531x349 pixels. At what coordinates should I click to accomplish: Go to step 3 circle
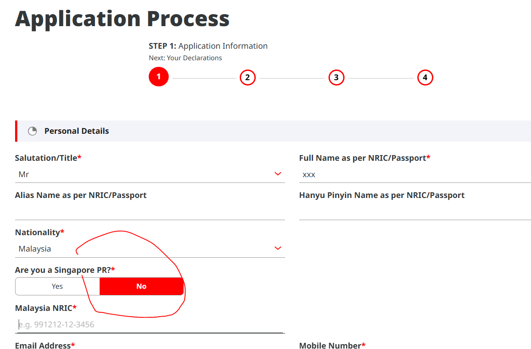click(x=336, y=78)
